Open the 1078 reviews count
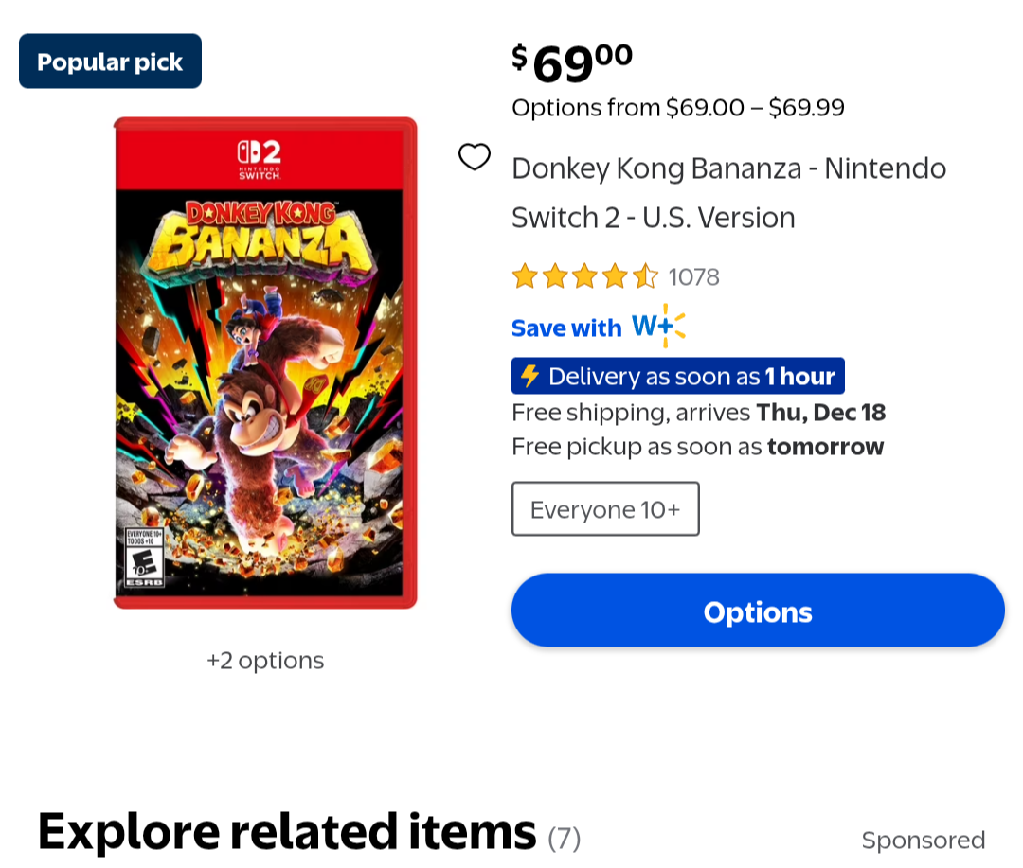The height and width of the screenshot is (868, 1023). click(693, 276)
